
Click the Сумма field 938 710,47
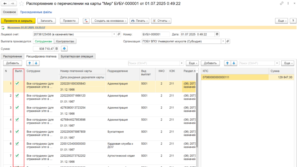(x=44, y=49)
